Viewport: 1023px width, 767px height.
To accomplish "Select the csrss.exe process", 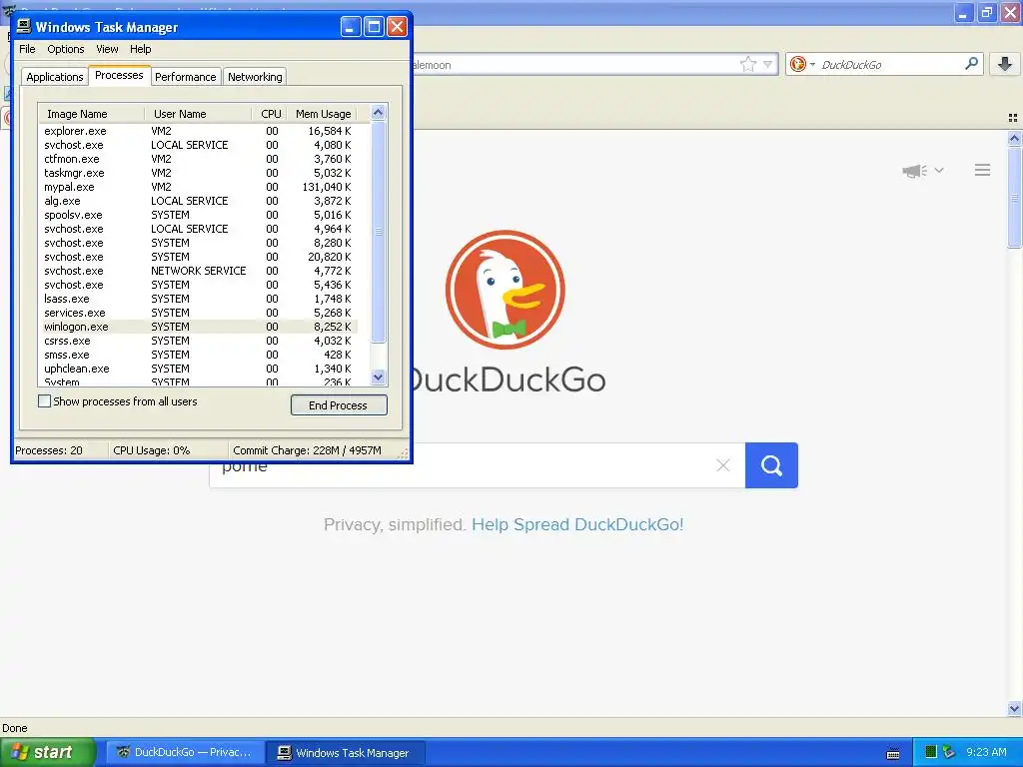I will coord(199,342).
